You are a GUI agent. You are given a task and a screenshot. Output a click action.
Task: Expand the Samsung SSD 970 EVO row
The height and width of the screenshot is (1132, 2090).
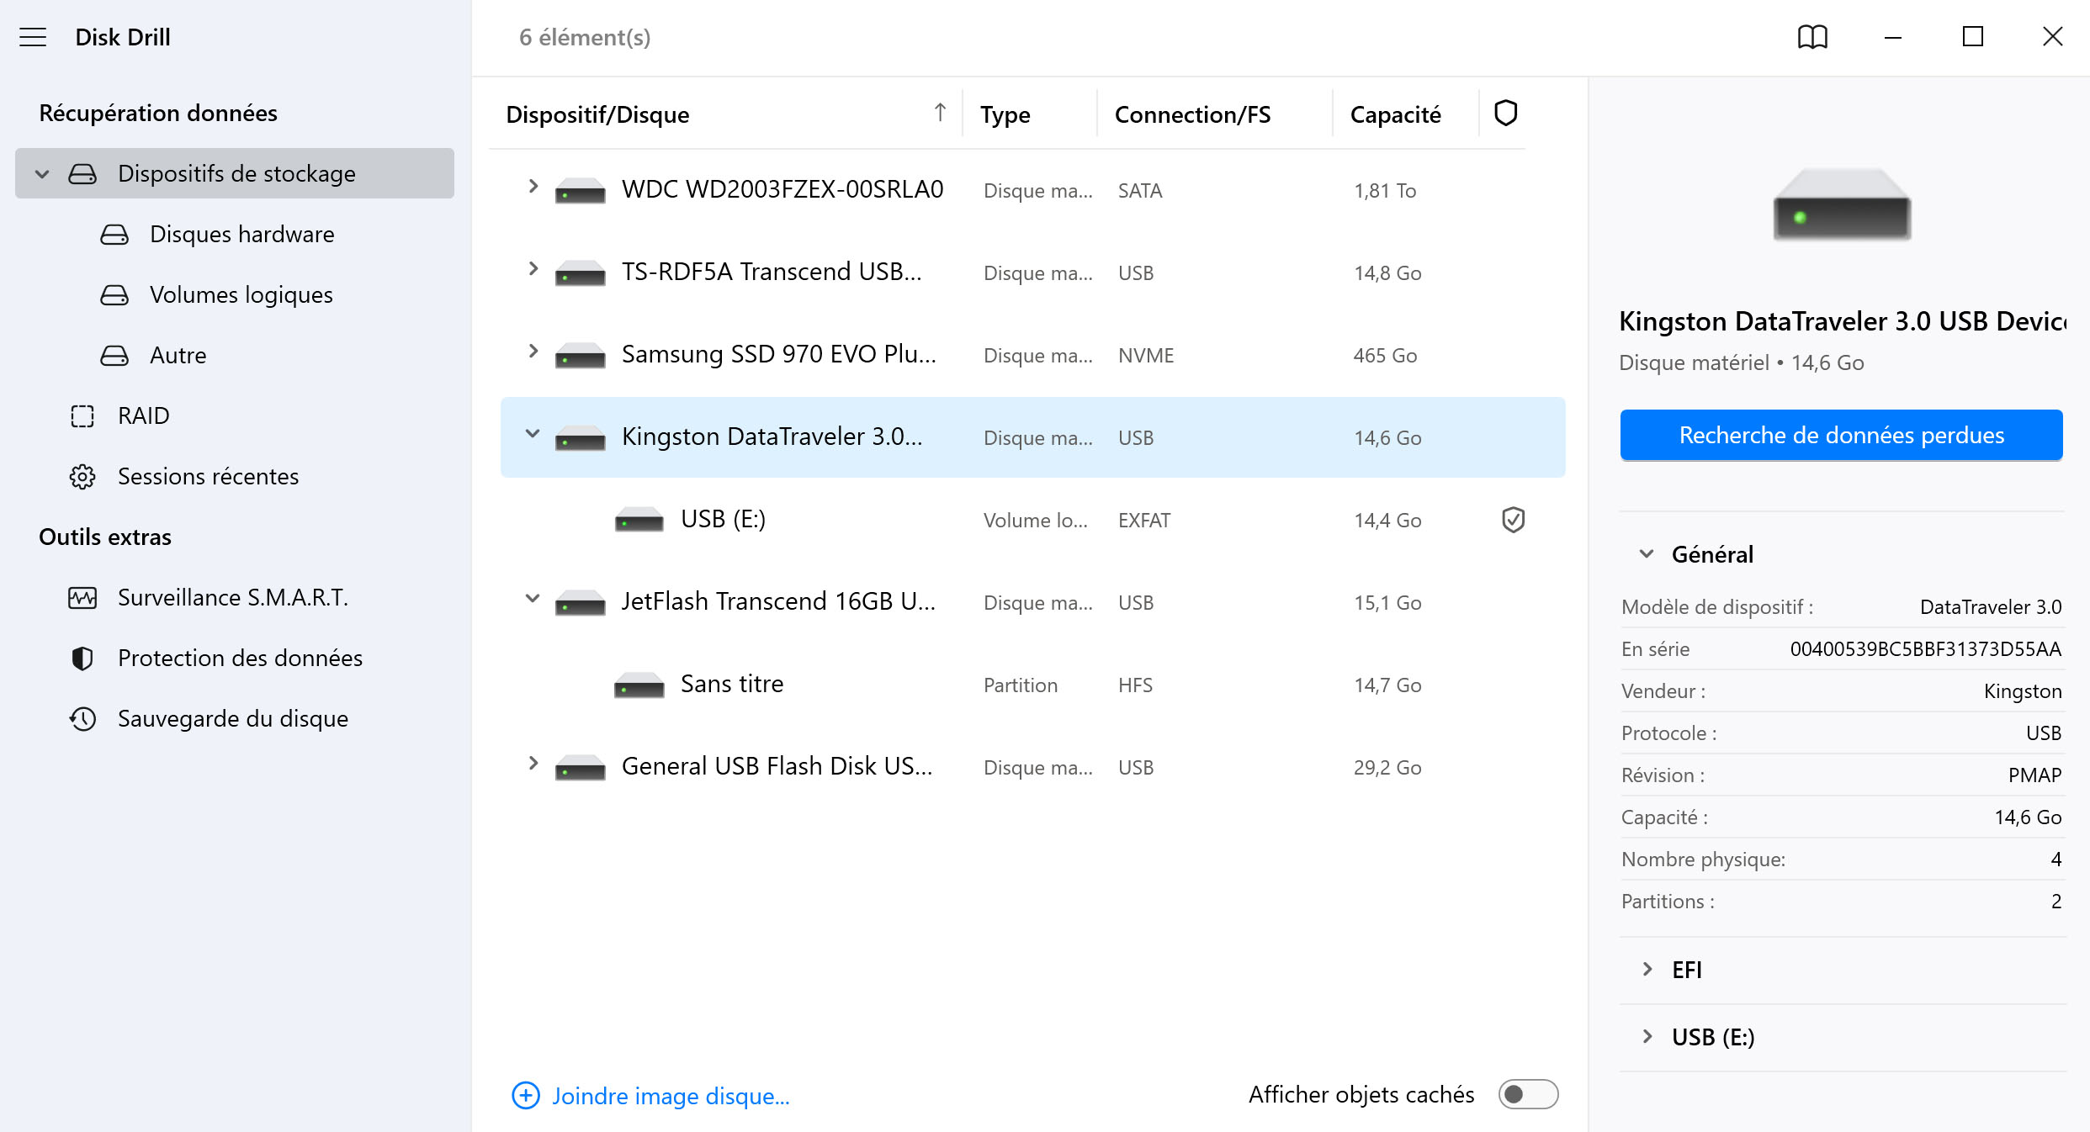(x=532, y=352)
